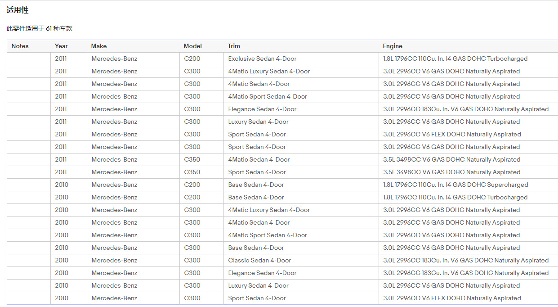Click Mercedes-Benz in the Classic Sedan row
The image size is (558, 307).
[x=114, y=260]
